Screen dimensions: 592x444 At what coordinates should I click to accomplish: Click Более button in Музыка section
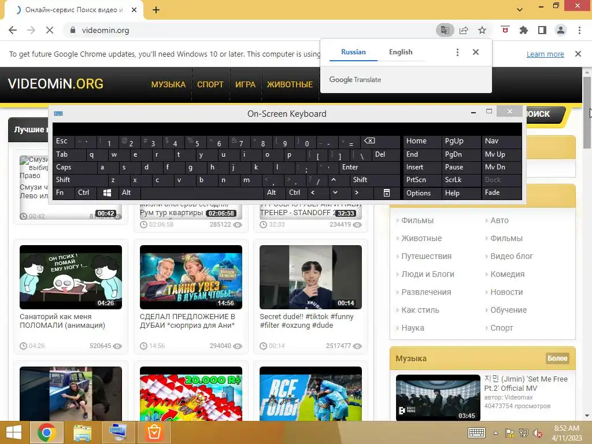click(x=557, y=358)
